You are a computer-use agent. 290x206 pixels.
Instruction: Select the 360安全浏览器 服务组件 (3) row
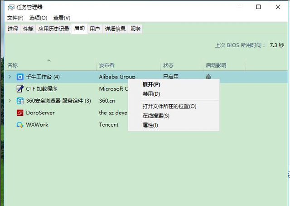pyautogui.click(x=146, y=101)
